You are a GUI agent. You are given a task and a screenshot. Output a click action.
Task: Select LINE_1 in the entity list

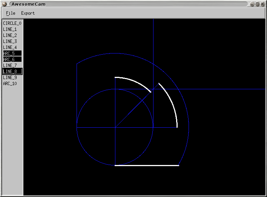12,29
